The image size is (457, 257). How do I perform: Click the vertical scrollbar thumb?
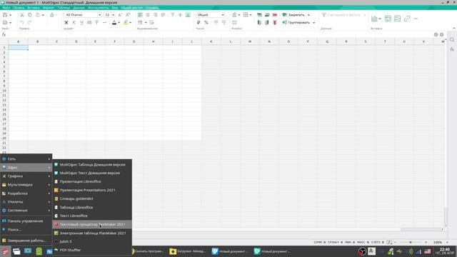coord(446,216)
